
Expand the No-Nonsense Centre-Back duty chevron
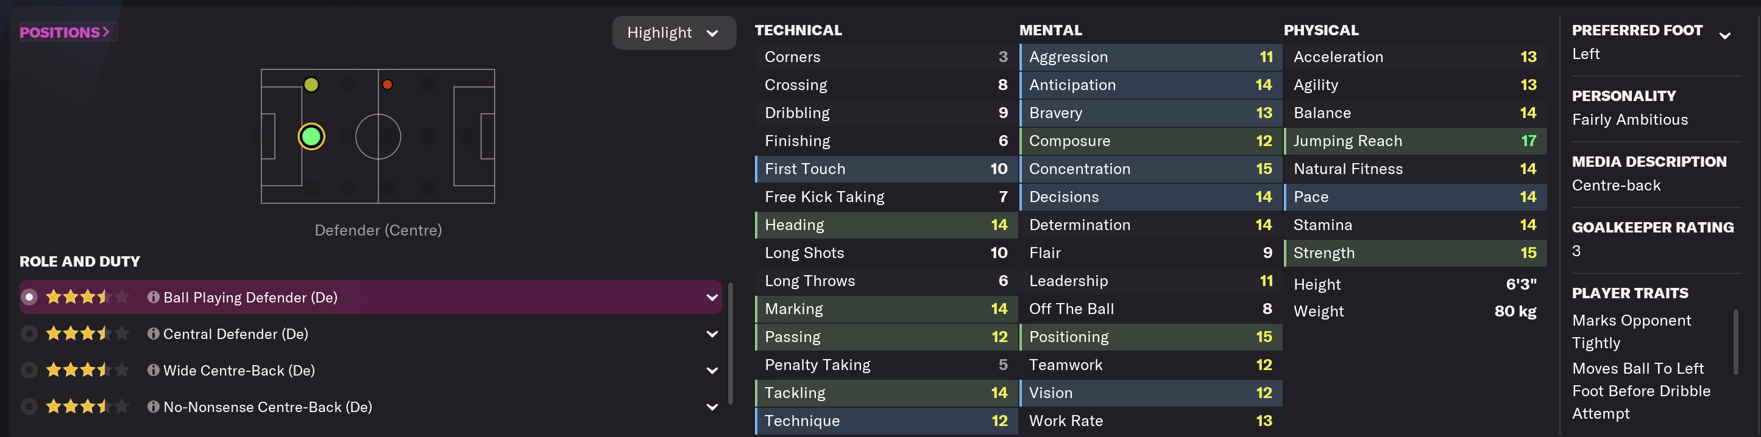[712, 407]
